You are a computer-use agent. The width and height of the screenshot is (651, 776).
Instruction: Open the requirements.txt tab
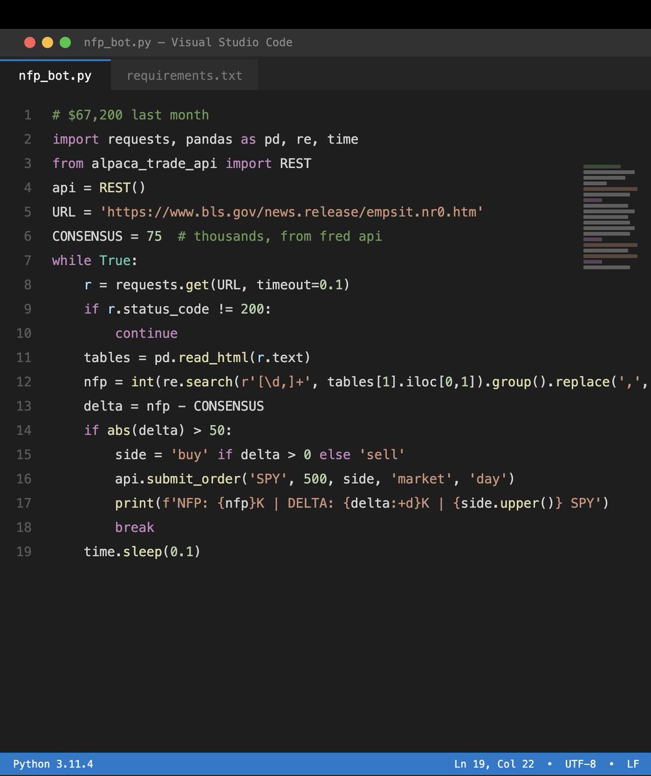pyautogui.click(x=185, y=76)
